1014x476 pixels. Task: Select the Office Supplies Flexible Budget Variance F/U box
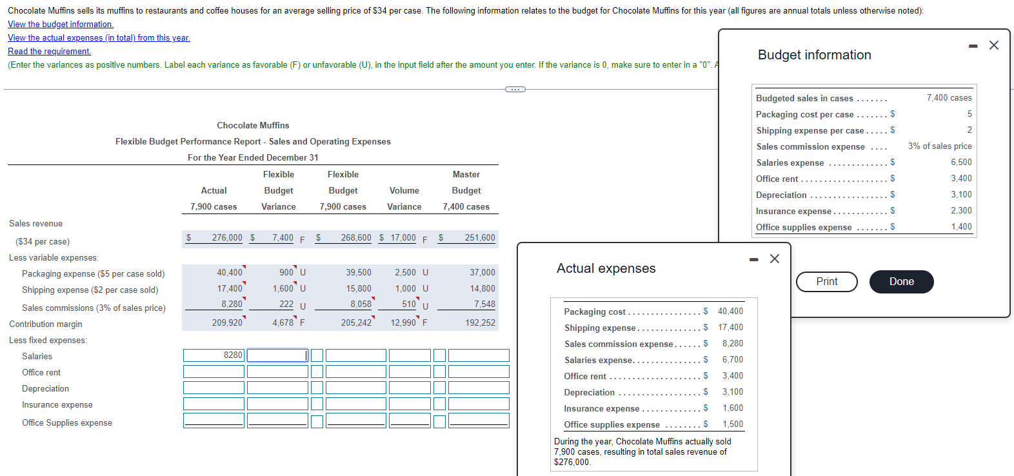[317, 421]
